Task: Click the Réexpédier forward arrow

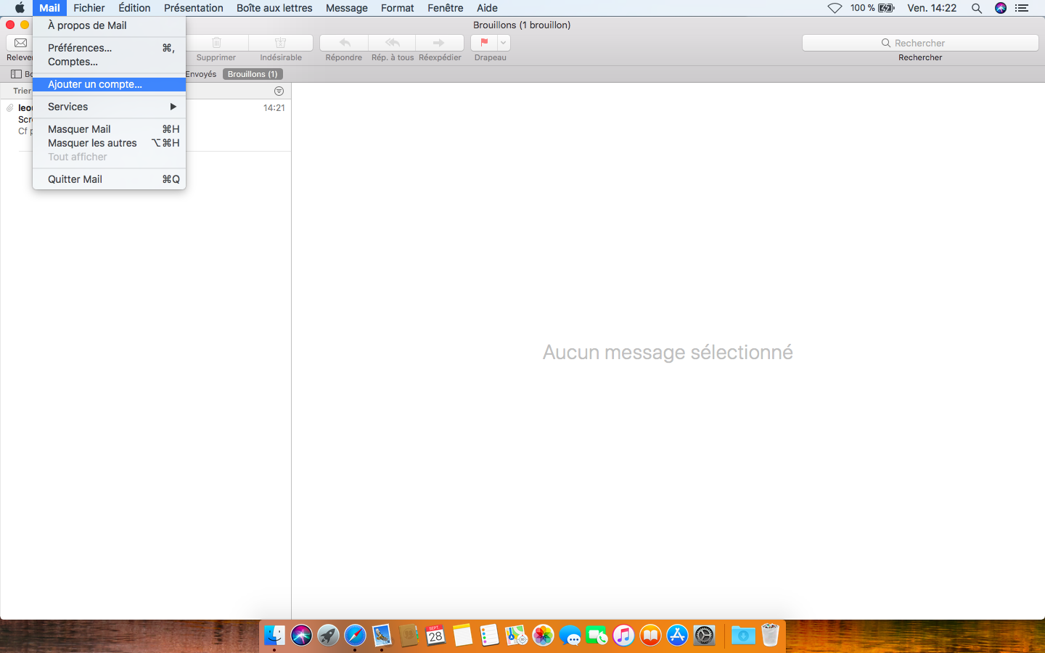Action: (439, 43)
